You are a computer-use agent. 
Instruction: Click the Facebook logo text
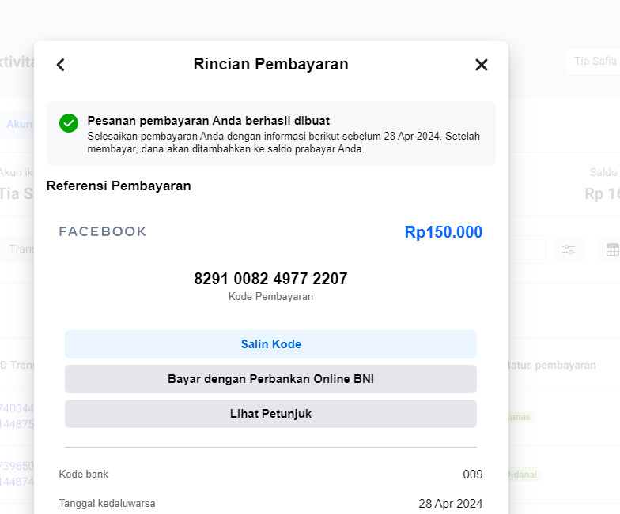coord(103,231)
